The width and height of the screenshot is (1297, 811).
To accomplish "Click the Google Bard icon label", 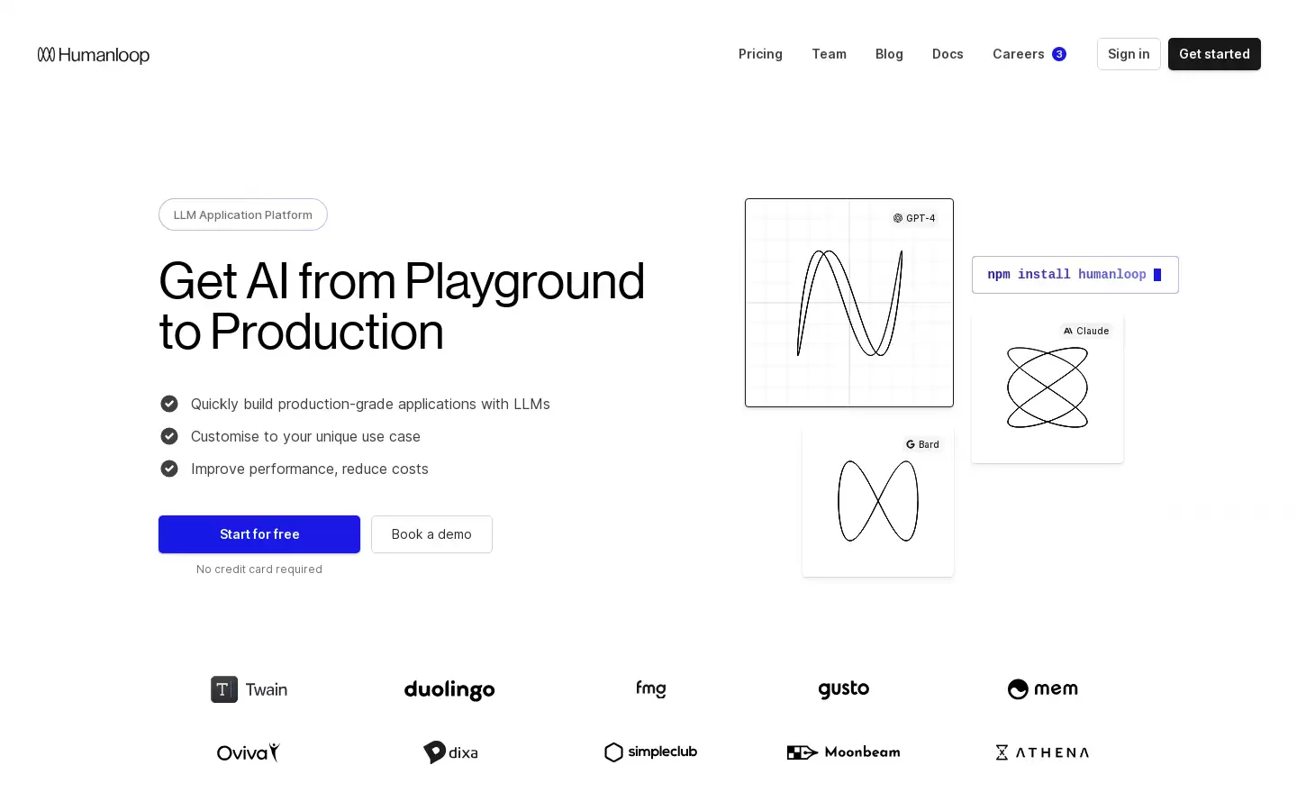I will point(922,444).
